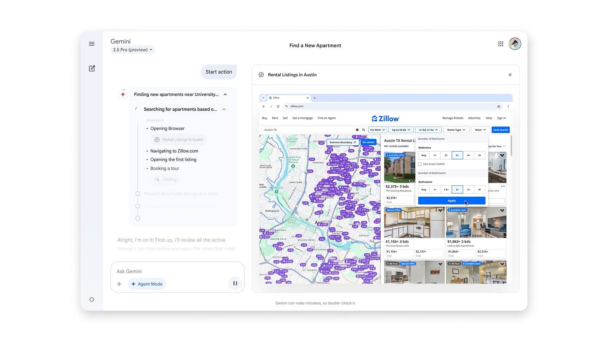
Task: Reload the Zillow page
Action: (x=278, y=106)
